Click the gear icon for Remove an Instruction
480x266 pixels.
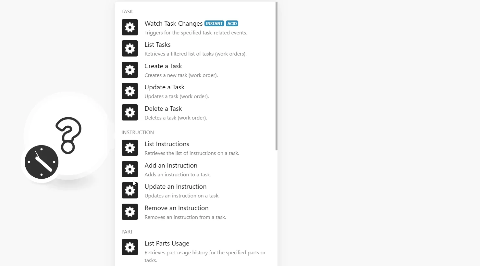tap(130, 212)
